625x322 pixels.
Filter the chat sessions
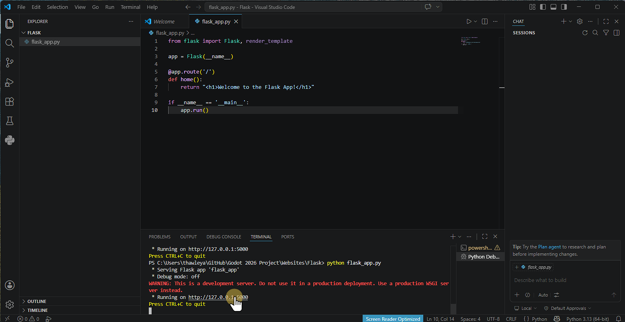pos(606,33)
